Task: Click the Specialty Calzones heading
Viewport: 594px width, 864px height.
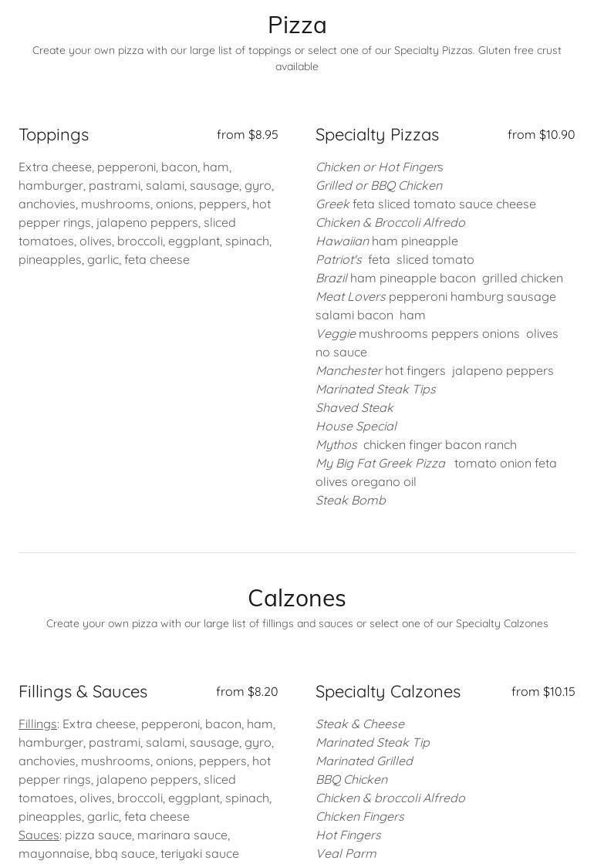Action: pos(388,692)
